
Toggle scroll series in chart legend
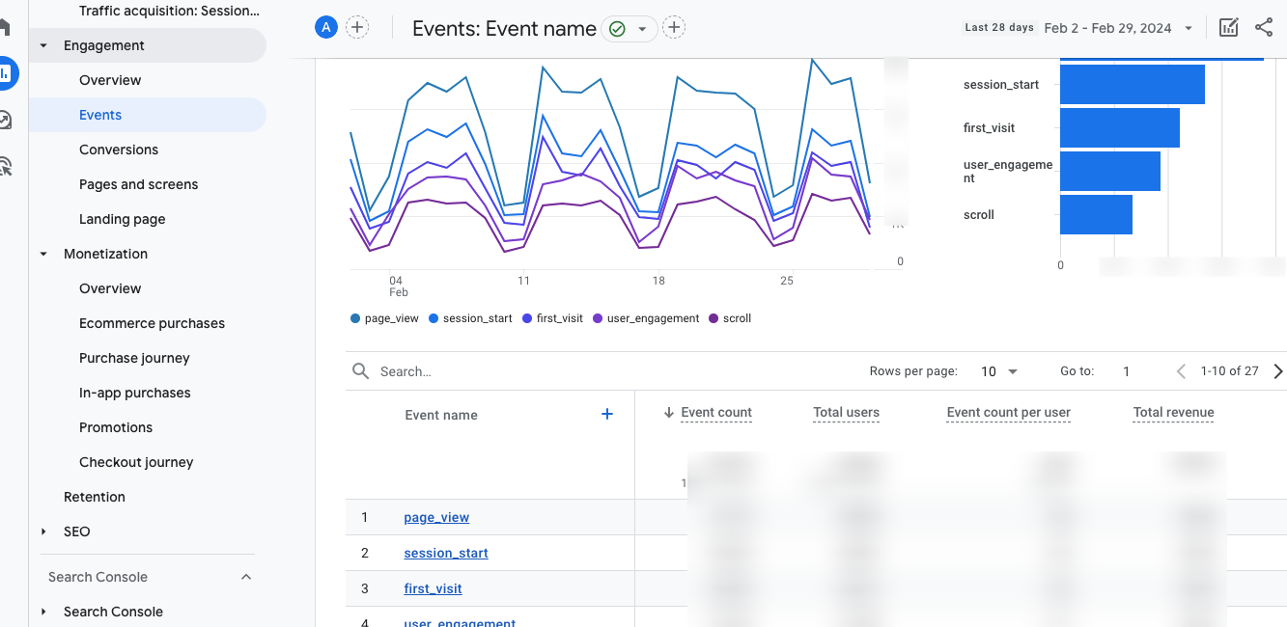pyautogui.click(x=730, y=318)
